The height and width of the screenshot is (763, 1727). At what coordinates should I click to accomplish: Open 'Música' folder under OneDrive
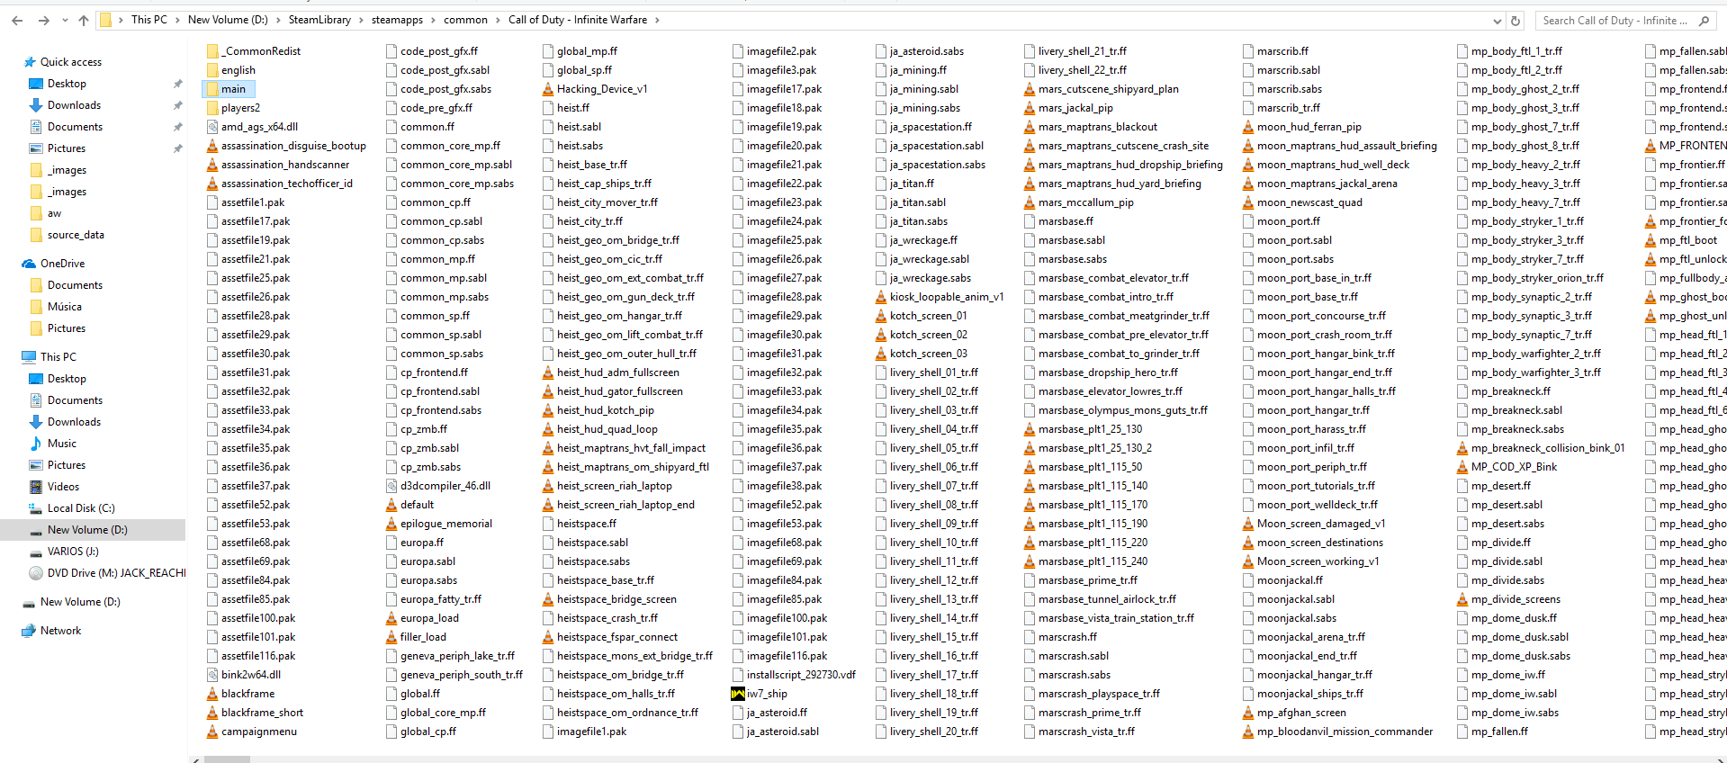(x=64, y=307)
